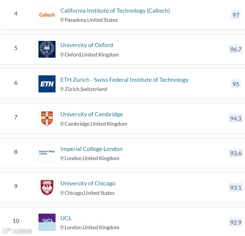Open the University of Oxford link
This screenshot has height=236, width=245.
point(87,45)
